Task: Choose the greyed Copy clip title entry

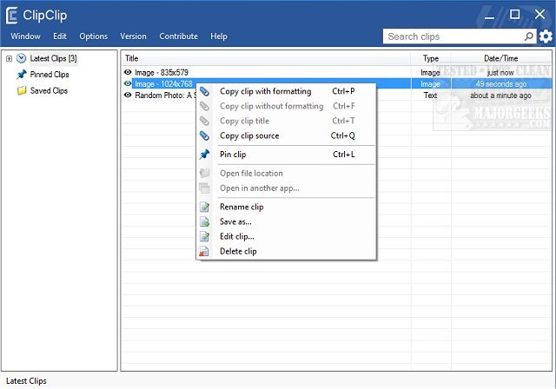Action: (286, 121)
